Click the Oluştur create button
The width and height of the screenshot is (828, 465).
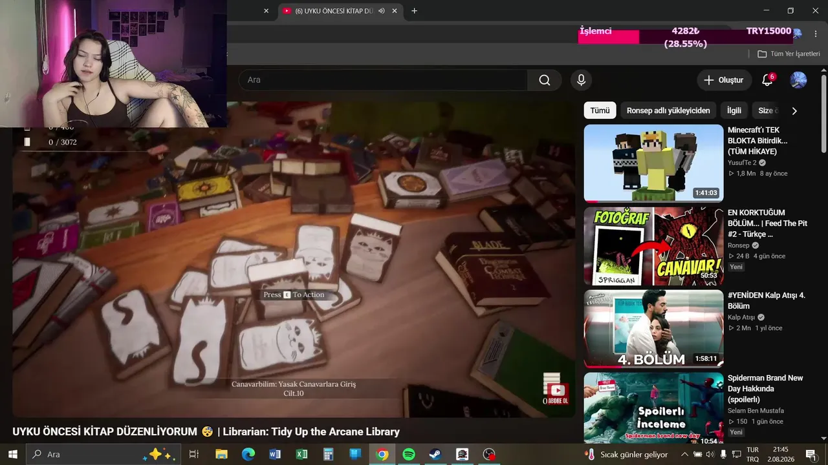pos(724,80)
